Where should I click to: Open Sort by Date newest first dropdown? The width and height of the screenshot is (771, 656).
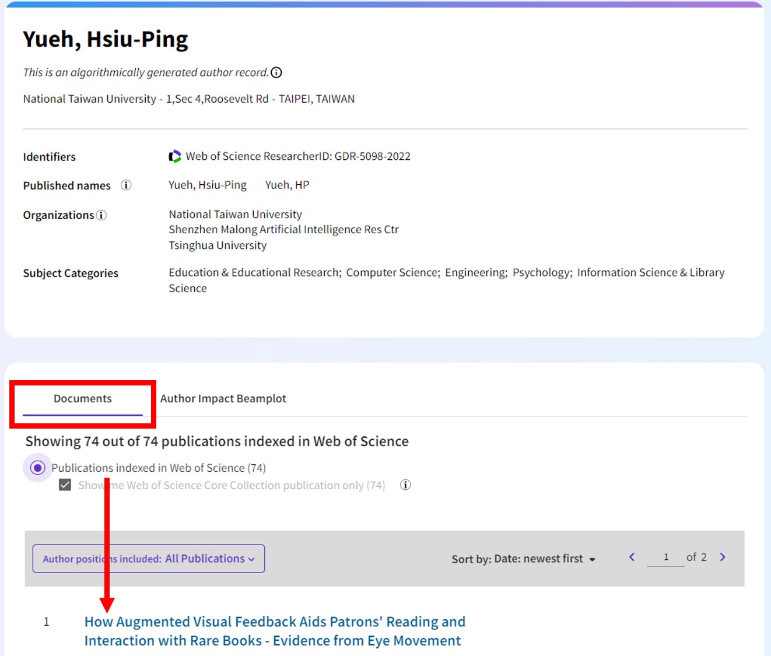(523, 559)
